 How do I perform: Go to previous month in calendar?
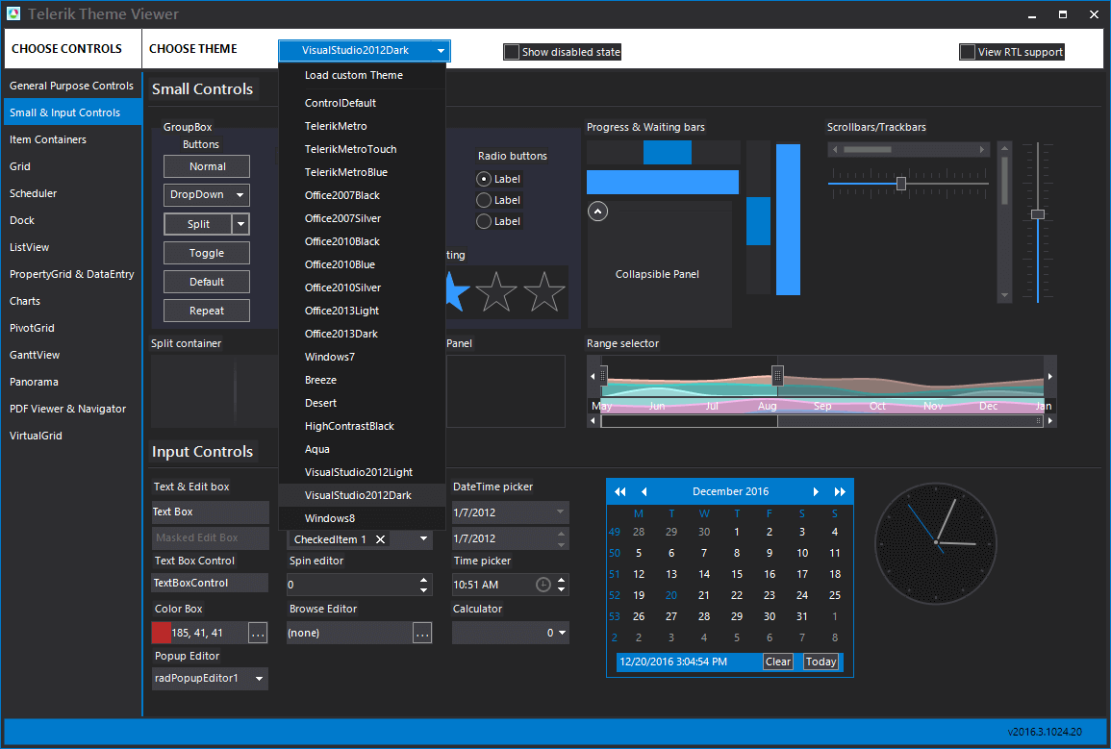pos(644,491)
